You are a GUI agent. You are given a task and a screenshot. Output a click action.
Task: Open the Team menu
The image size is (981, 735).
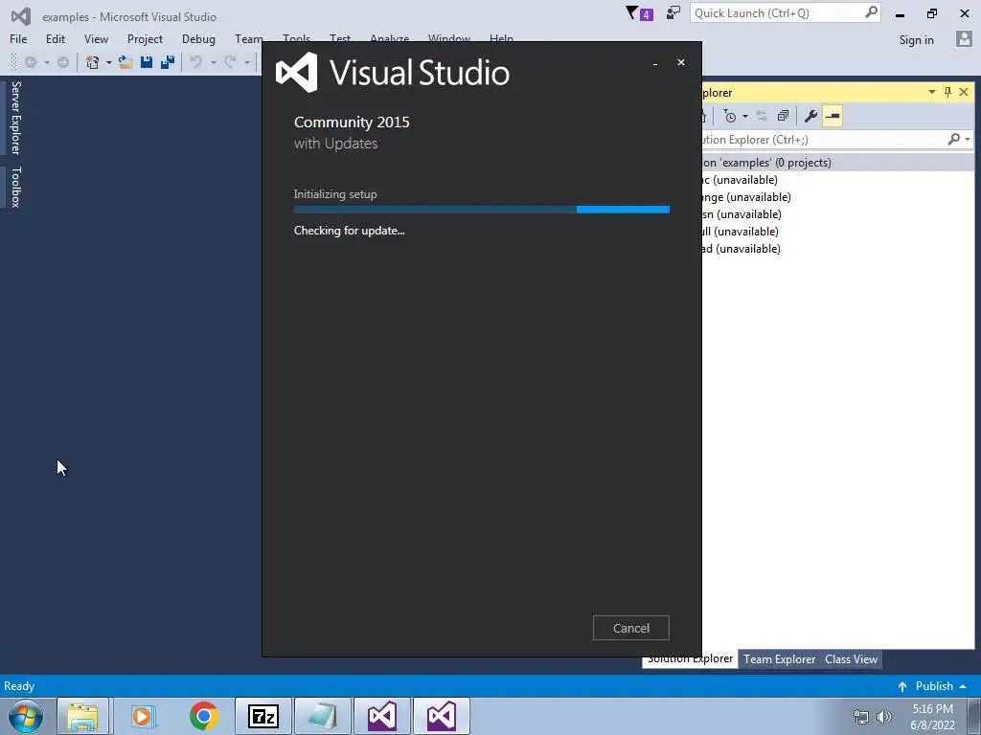(x=248, y=38)
